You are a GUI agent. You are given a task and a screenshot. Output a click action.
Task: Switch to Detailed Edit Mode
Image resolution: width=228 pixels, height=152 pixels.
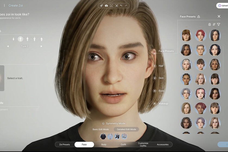point(126,129)
